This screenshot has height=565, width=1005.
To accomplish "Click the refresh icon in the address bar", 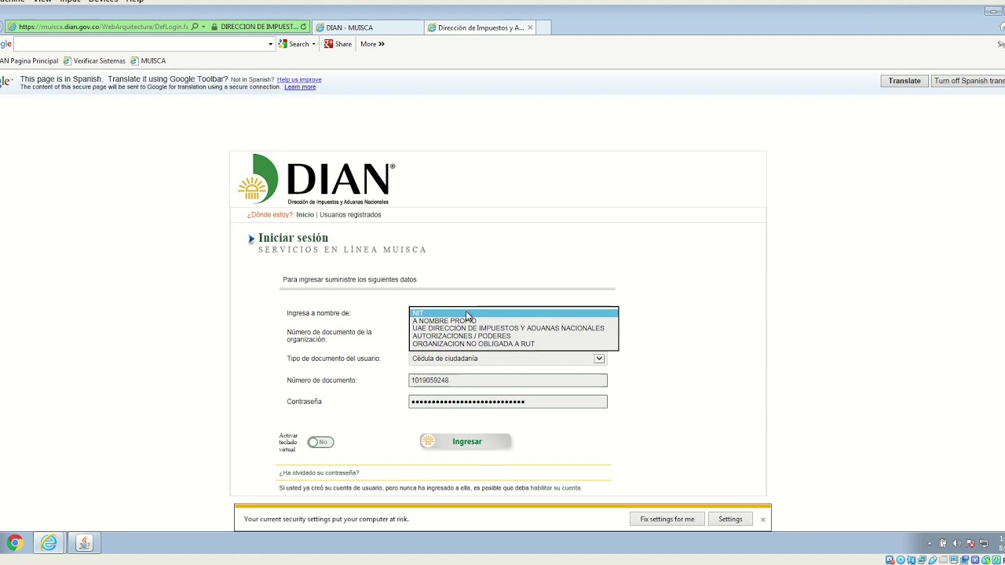I will click(x=303, y=27).
